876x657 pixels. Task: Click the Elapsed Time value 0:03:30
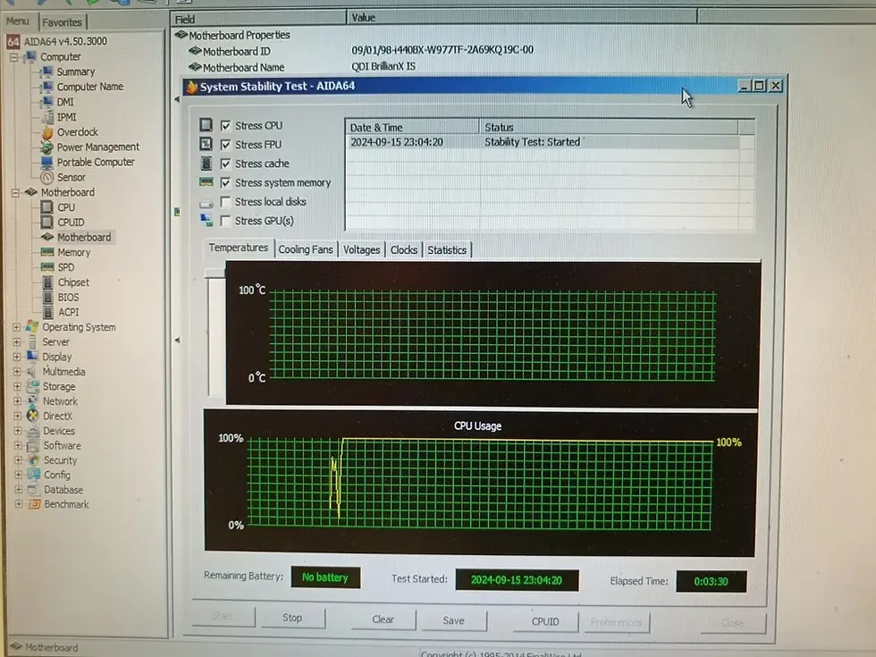[711, 582]
